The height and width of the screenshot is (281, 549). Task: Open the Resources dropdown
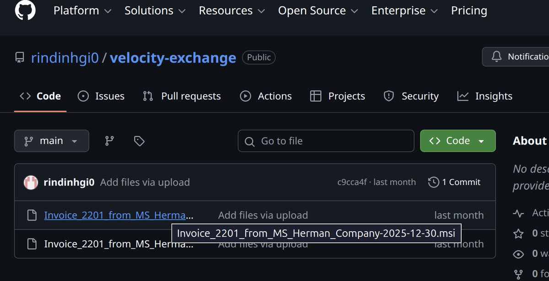(232, 10)
